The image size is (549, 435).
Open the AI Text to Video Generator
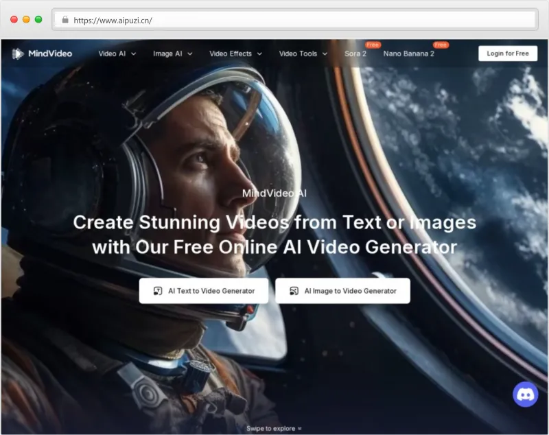click(x=204, y=290)
